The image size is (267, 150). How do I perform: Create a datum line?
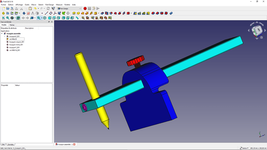(x=46, y=13)
